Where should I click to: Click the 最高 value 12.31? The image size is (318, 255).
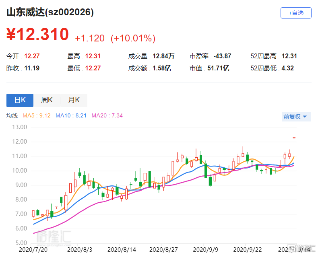(x=93, y=56)
